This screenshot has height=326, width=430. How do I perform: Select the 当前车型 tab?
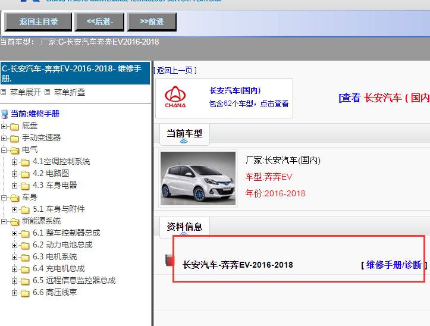point(184,134)
